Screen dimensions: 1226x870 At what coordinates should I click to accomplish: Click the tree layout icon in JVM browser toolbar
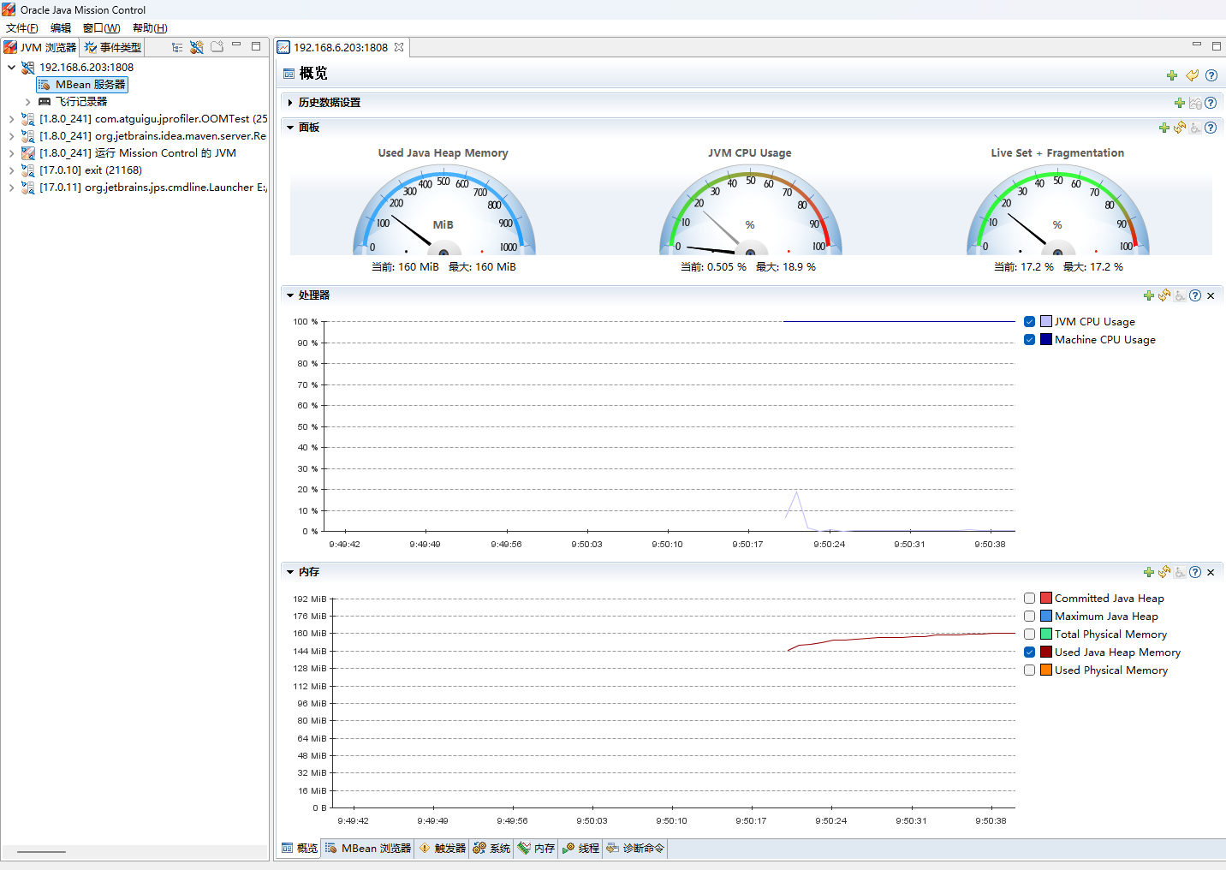click(x=177, y=47)
